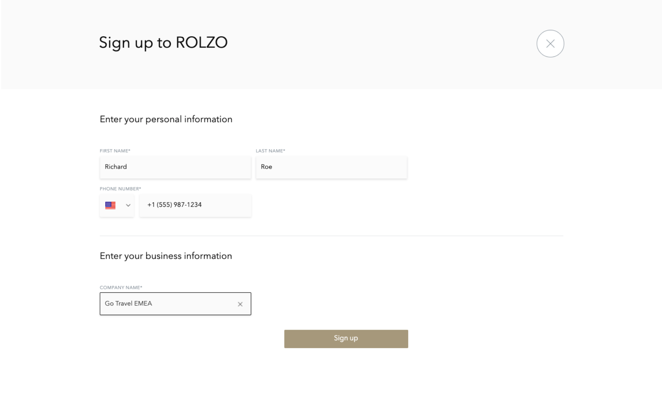Click the Enter your personal information header
Image resolution: width=662 pixels, height=397 pixels.
point(166,119)
